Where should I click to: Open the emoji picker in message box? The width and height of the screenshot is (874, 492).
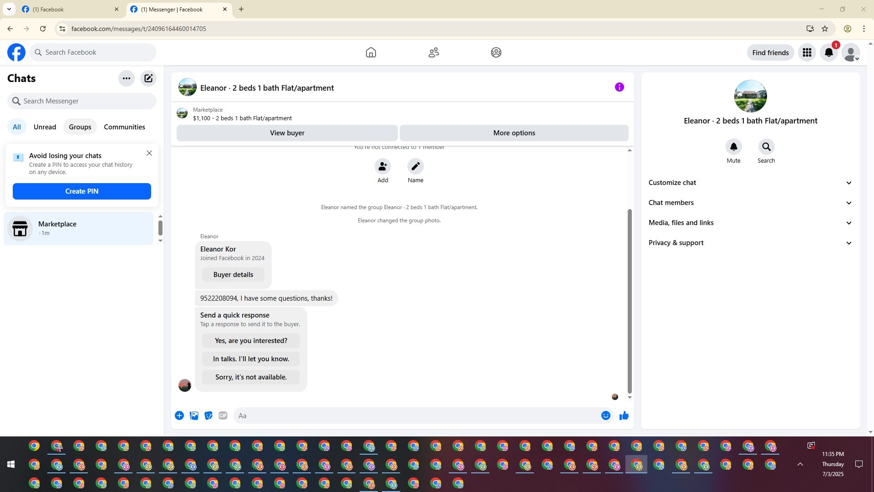coord(605,415)
